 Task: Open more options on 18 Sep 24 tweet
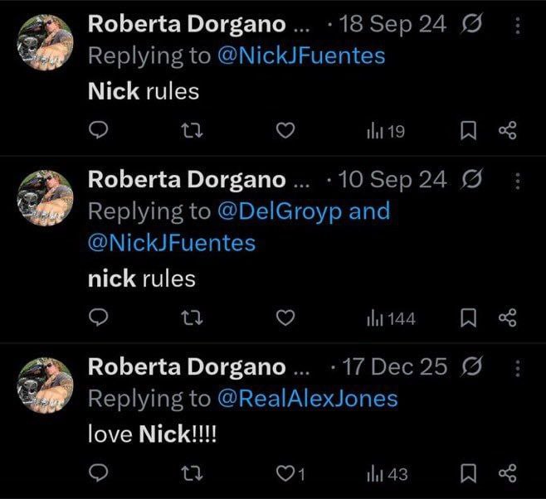518,26
